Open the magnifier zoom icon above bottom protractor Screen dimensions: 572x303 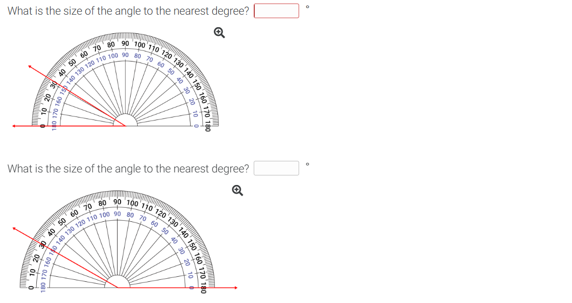click(x=238, y=190)
